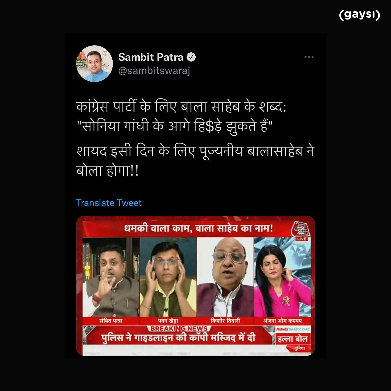The image size is (391, 391).
Task: Click the gaysi watermark logo
Action: 360,15
